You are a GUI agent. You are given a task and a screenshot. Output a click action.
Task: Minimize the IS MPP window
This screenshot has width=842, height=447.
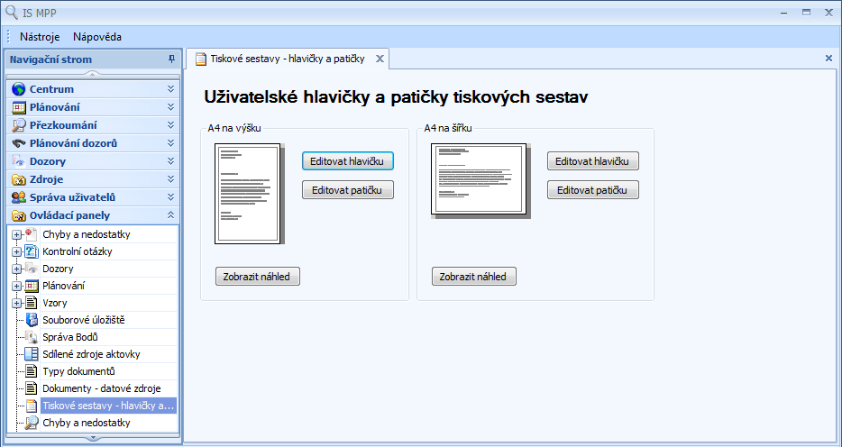point(784,12)
